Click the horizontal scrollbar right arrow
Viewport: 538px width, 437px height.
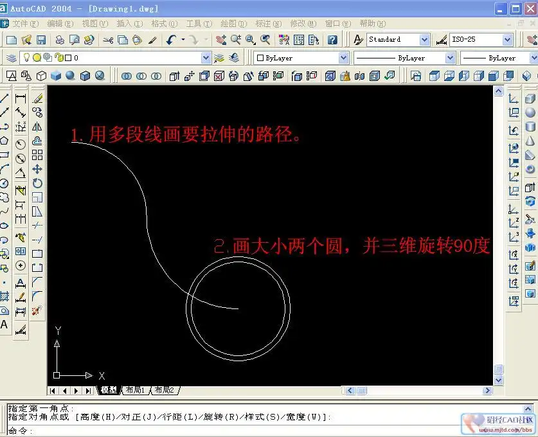[487, 390]
